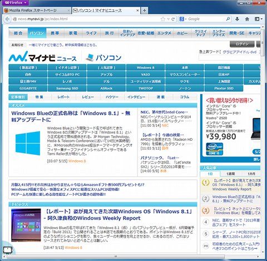Click the browser back arrow button
Viewport: 267px width, 261px height.
[7, 19]
